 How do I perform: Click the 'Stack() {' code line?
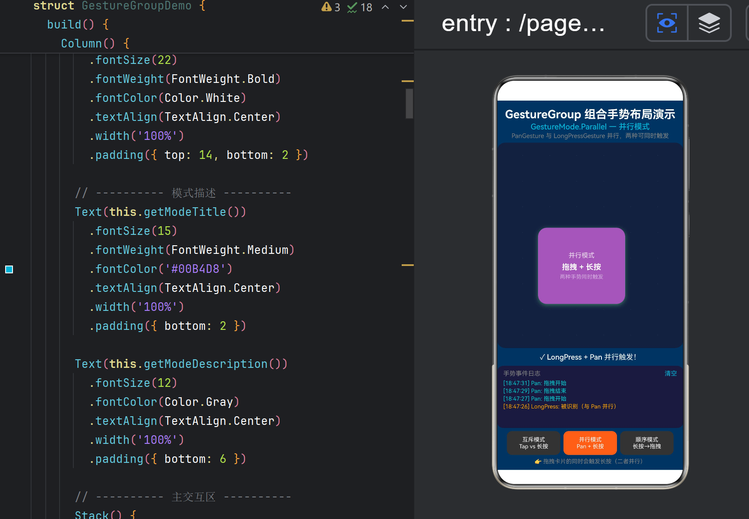[106, 514]
